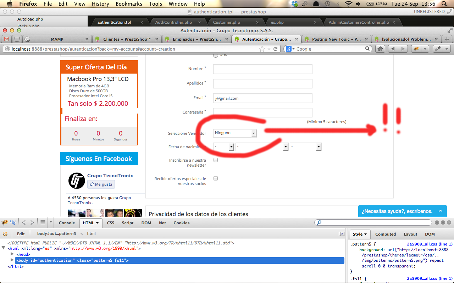Image resolution: width=454 pixels, height=283 pixels.
Task: Click the Firebug toolbar button in Firefox navbar
Action: coord(416,49)
